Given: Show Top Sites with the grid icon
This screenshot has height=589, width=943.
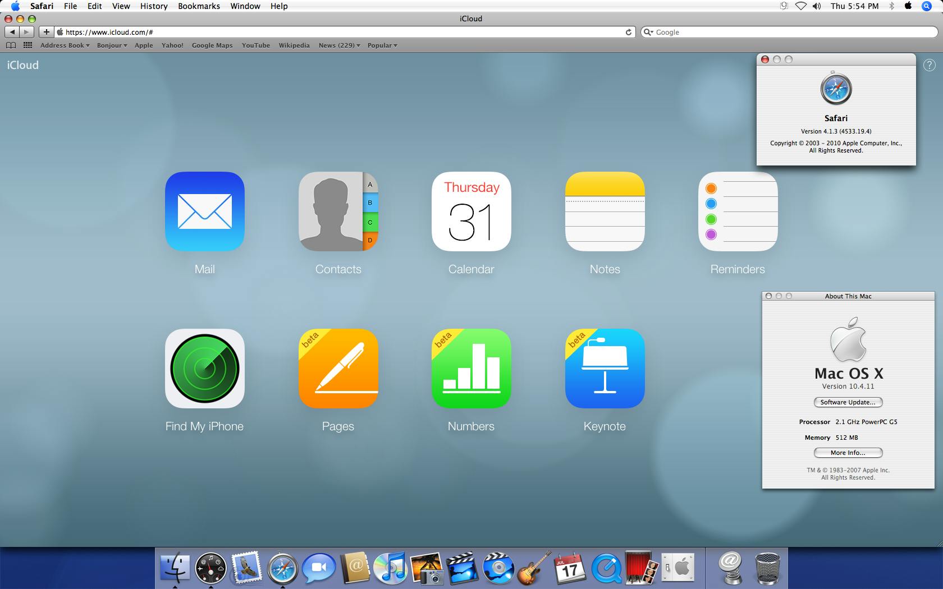Looking at the screenshot, I should [28, 45].
